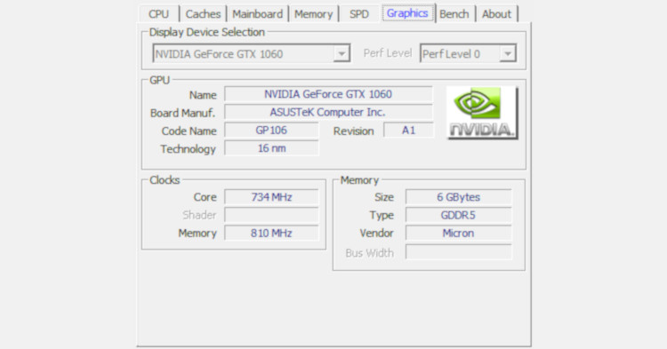Click the GPU Name field

tap(328, 94)
